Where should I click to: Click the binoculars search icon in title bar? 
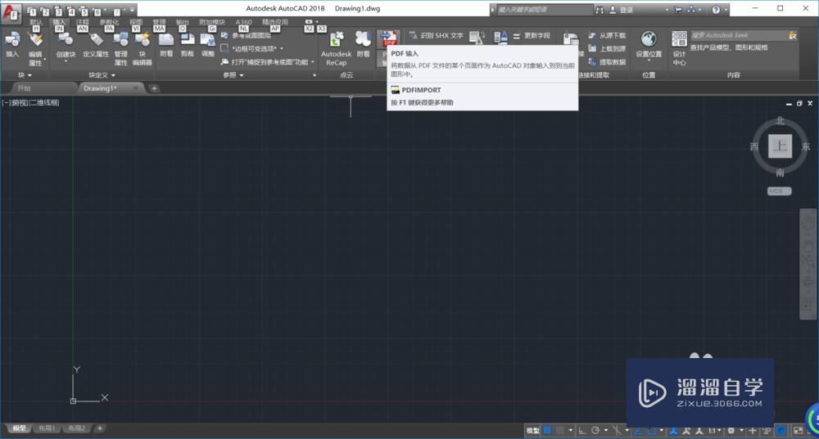click(600, 10)
